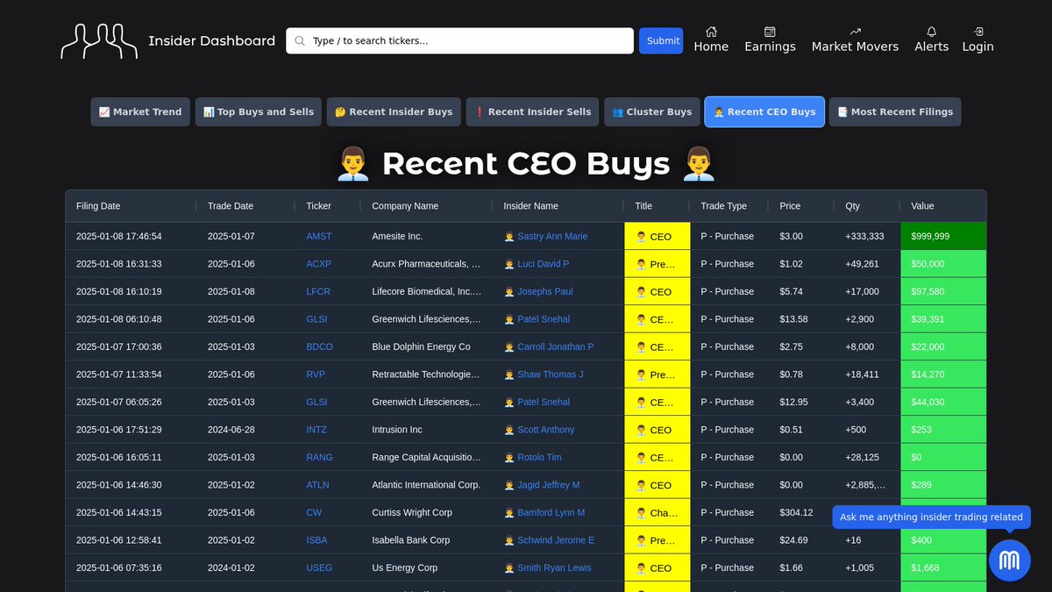
Task: Open the Top Buys and Sells tab
Action: 259,111
